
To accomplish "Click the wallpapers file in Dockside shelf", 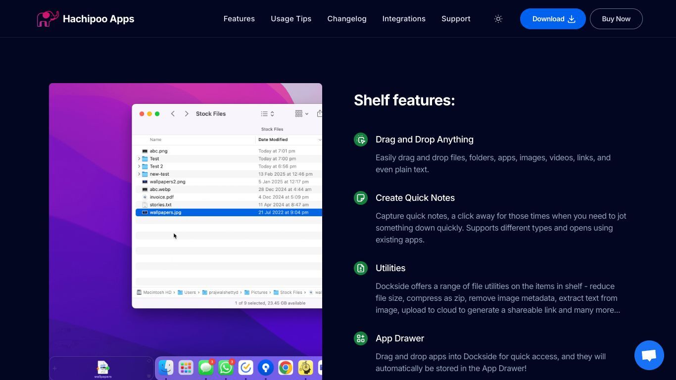I will coord(103,369).
